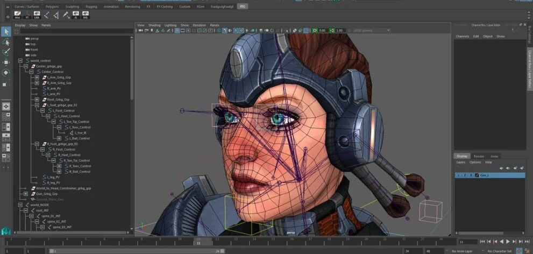Image resolution: width=533 pixels, height=254 pixels.
Task: Pick the Rotate tool in left toolbox
Action: point(6,73)
